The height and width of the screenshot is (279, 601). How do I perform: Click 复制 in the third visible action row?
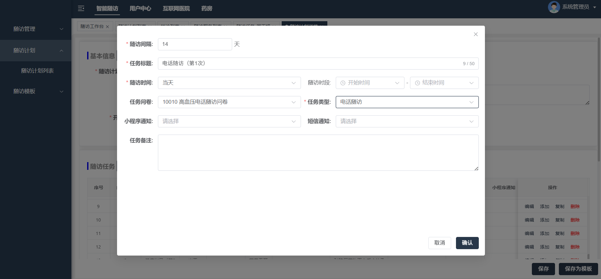560,233
